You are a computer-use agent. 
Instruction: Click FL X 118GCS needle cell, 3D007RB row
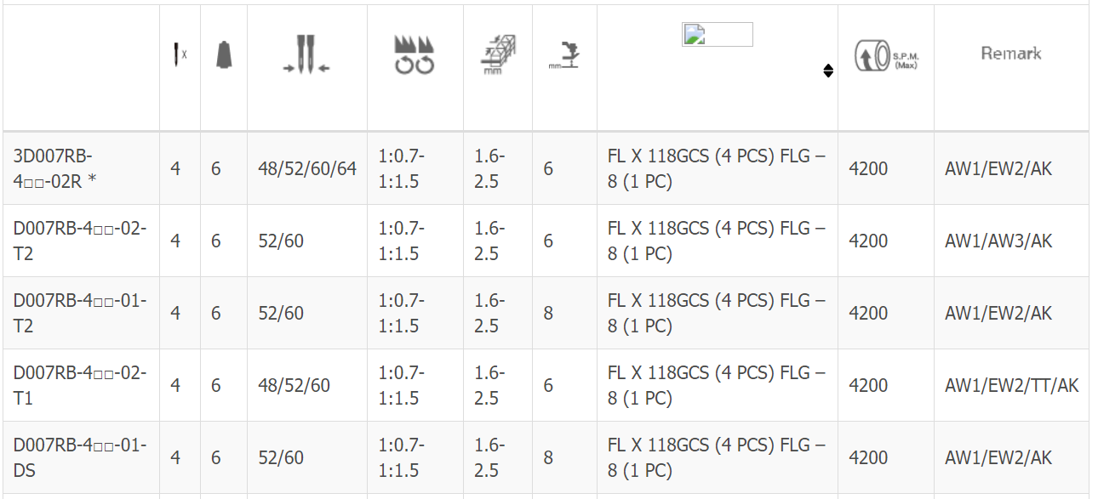[717, 168]
